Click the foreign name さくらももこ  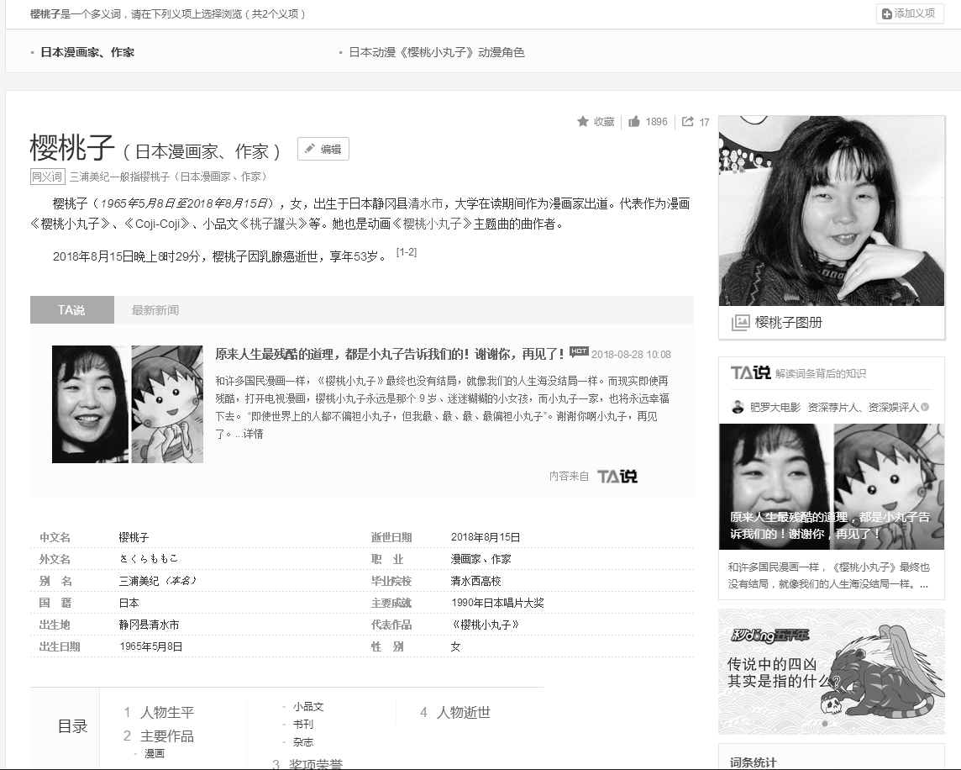point(149,558)
